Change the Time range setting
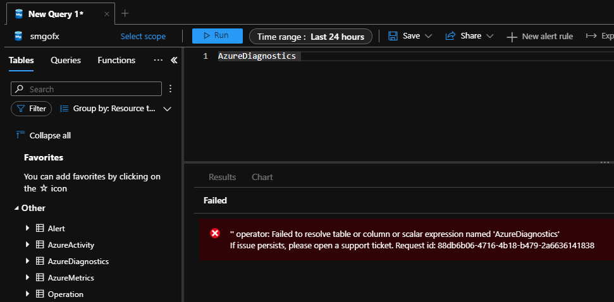Image resolution: width=614 pixels, height=302 pixels. click(x=310, y=37)
